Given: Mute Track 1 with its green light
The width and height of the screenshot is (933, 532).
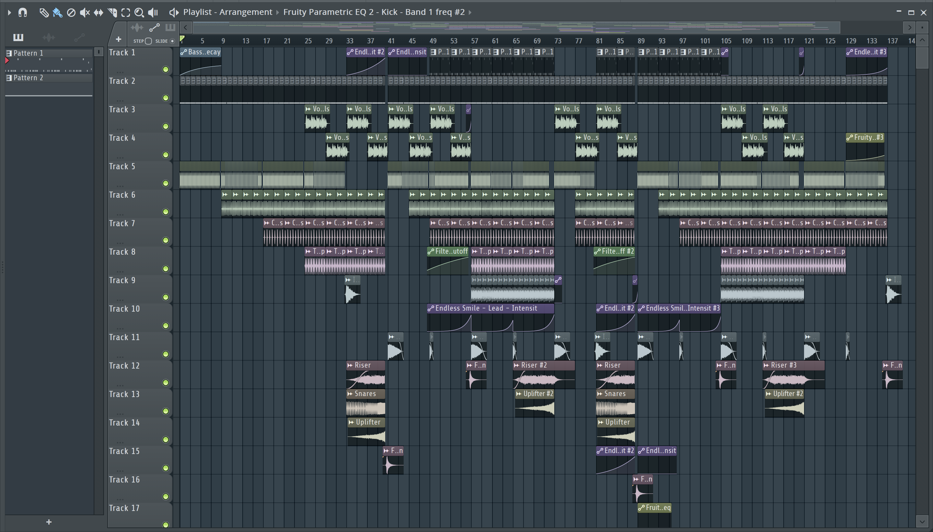Looking at the screenshot, I should (x=166, y=70).
